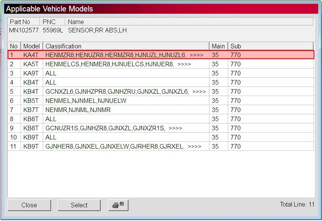Select row 6 KB5T NENMEL entry
The width and height of the screenshot is (322, 221).
[x=161, y=101]
